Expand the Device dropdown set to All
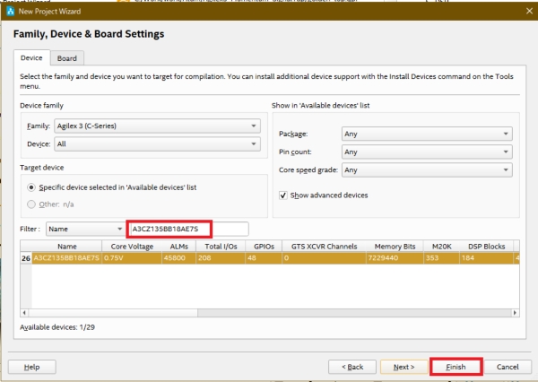This screenshot has height=382, width=538. 155,143
